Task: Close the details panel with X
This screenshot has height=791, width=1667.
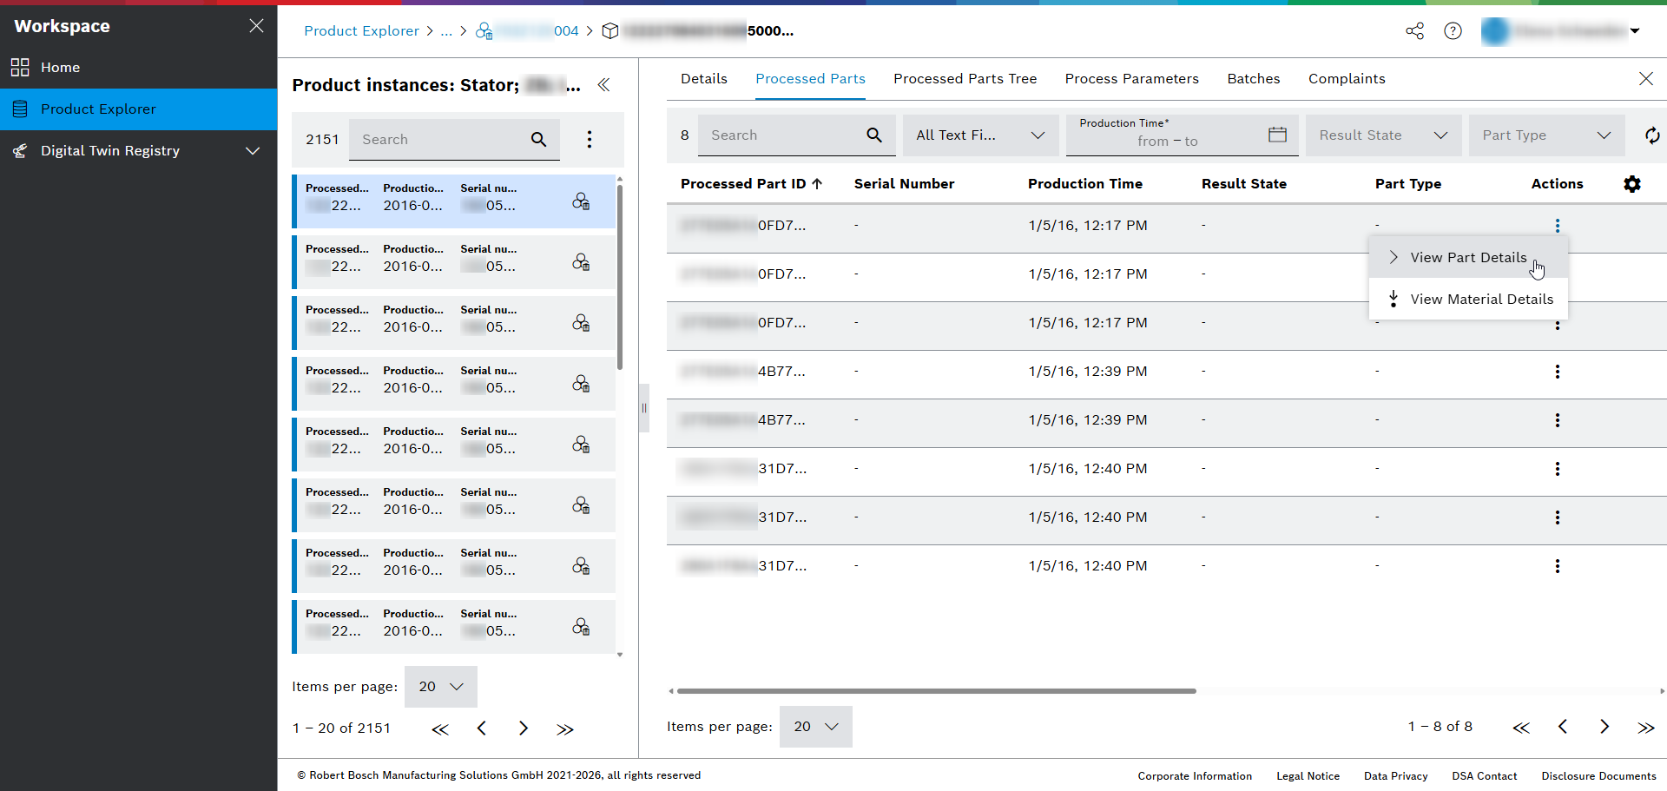Action: coord(1646,79)
